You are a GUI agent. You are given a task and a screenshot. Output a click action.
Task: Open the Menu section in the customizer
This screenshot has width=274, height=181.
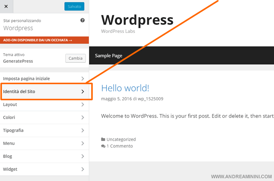tap(44, 143)
